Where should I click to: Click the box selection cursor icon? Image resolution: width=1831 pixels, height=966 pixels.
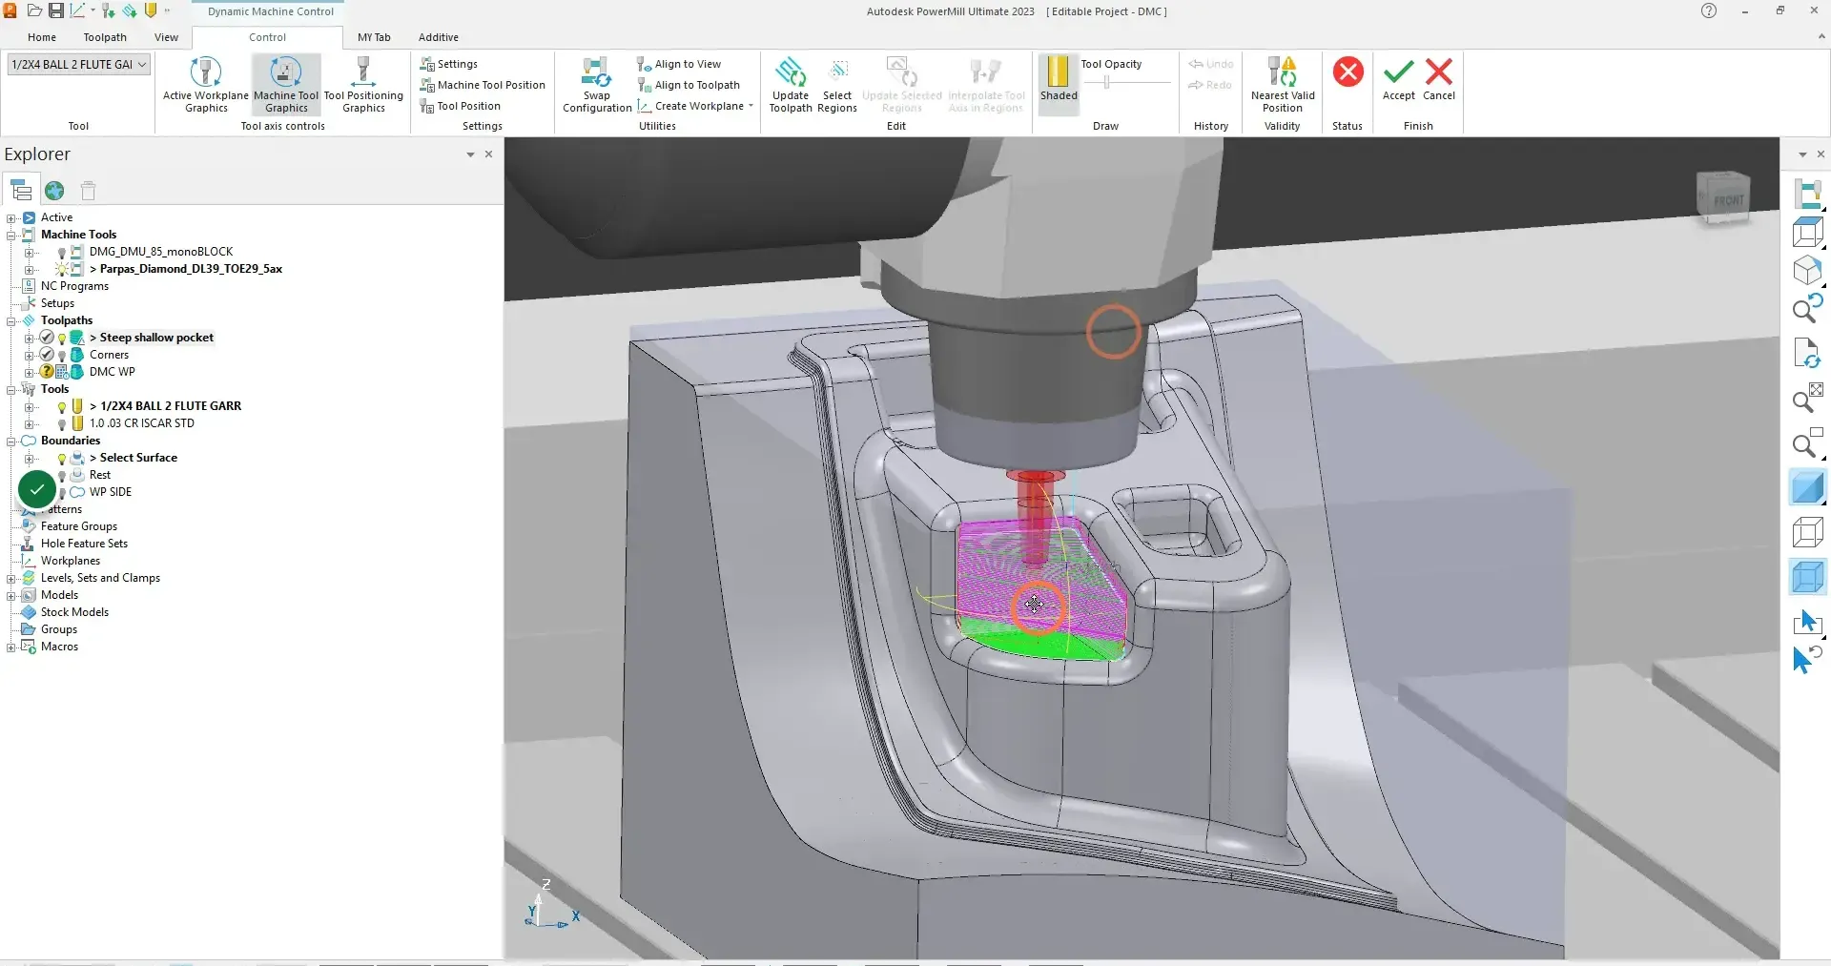tap(1807, 623)
